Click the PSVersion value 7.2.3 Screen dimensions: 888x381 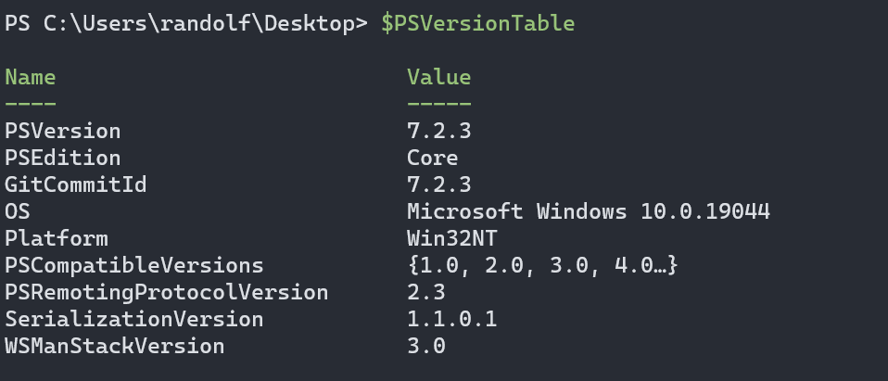click(439, 131)
